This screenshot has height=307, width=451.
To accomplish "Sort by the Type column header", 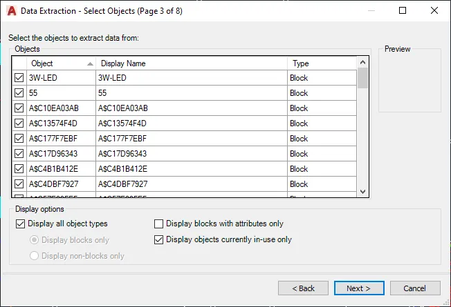I will coord(322,63).
